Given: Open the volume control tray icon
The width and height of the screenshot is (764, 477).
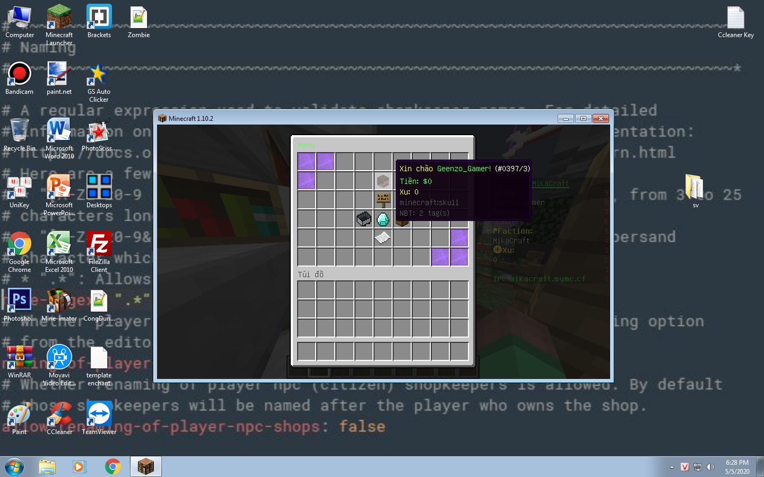Looking at the screenshot, I should click(x=710, y=467).
